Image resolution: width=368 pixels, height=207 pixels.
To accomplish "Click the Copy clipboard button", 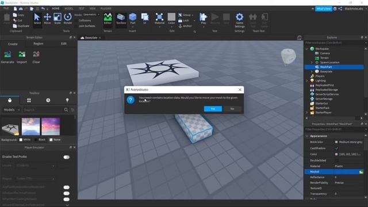I will pyautogui.click(x=19, y=15).
